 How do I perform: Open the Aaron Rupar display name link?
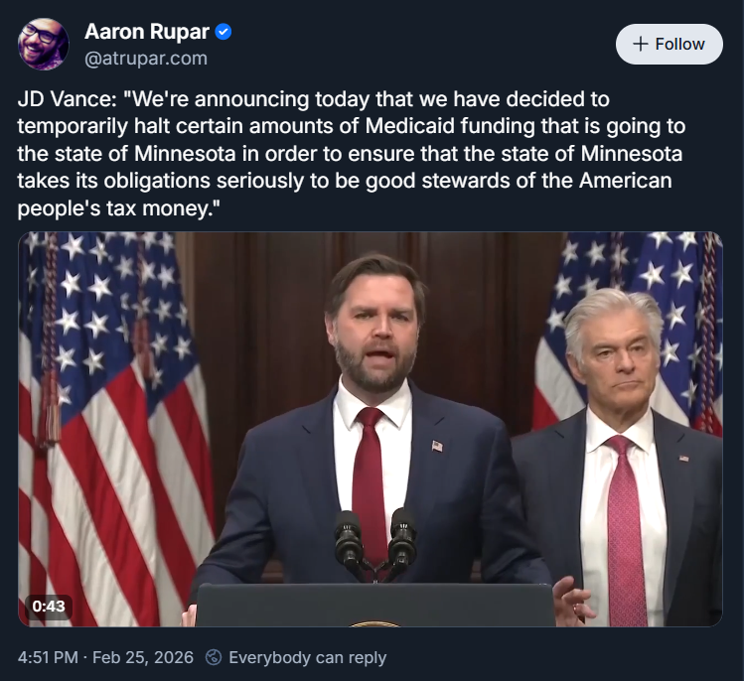pyautogui.click(x=148, y=33)
